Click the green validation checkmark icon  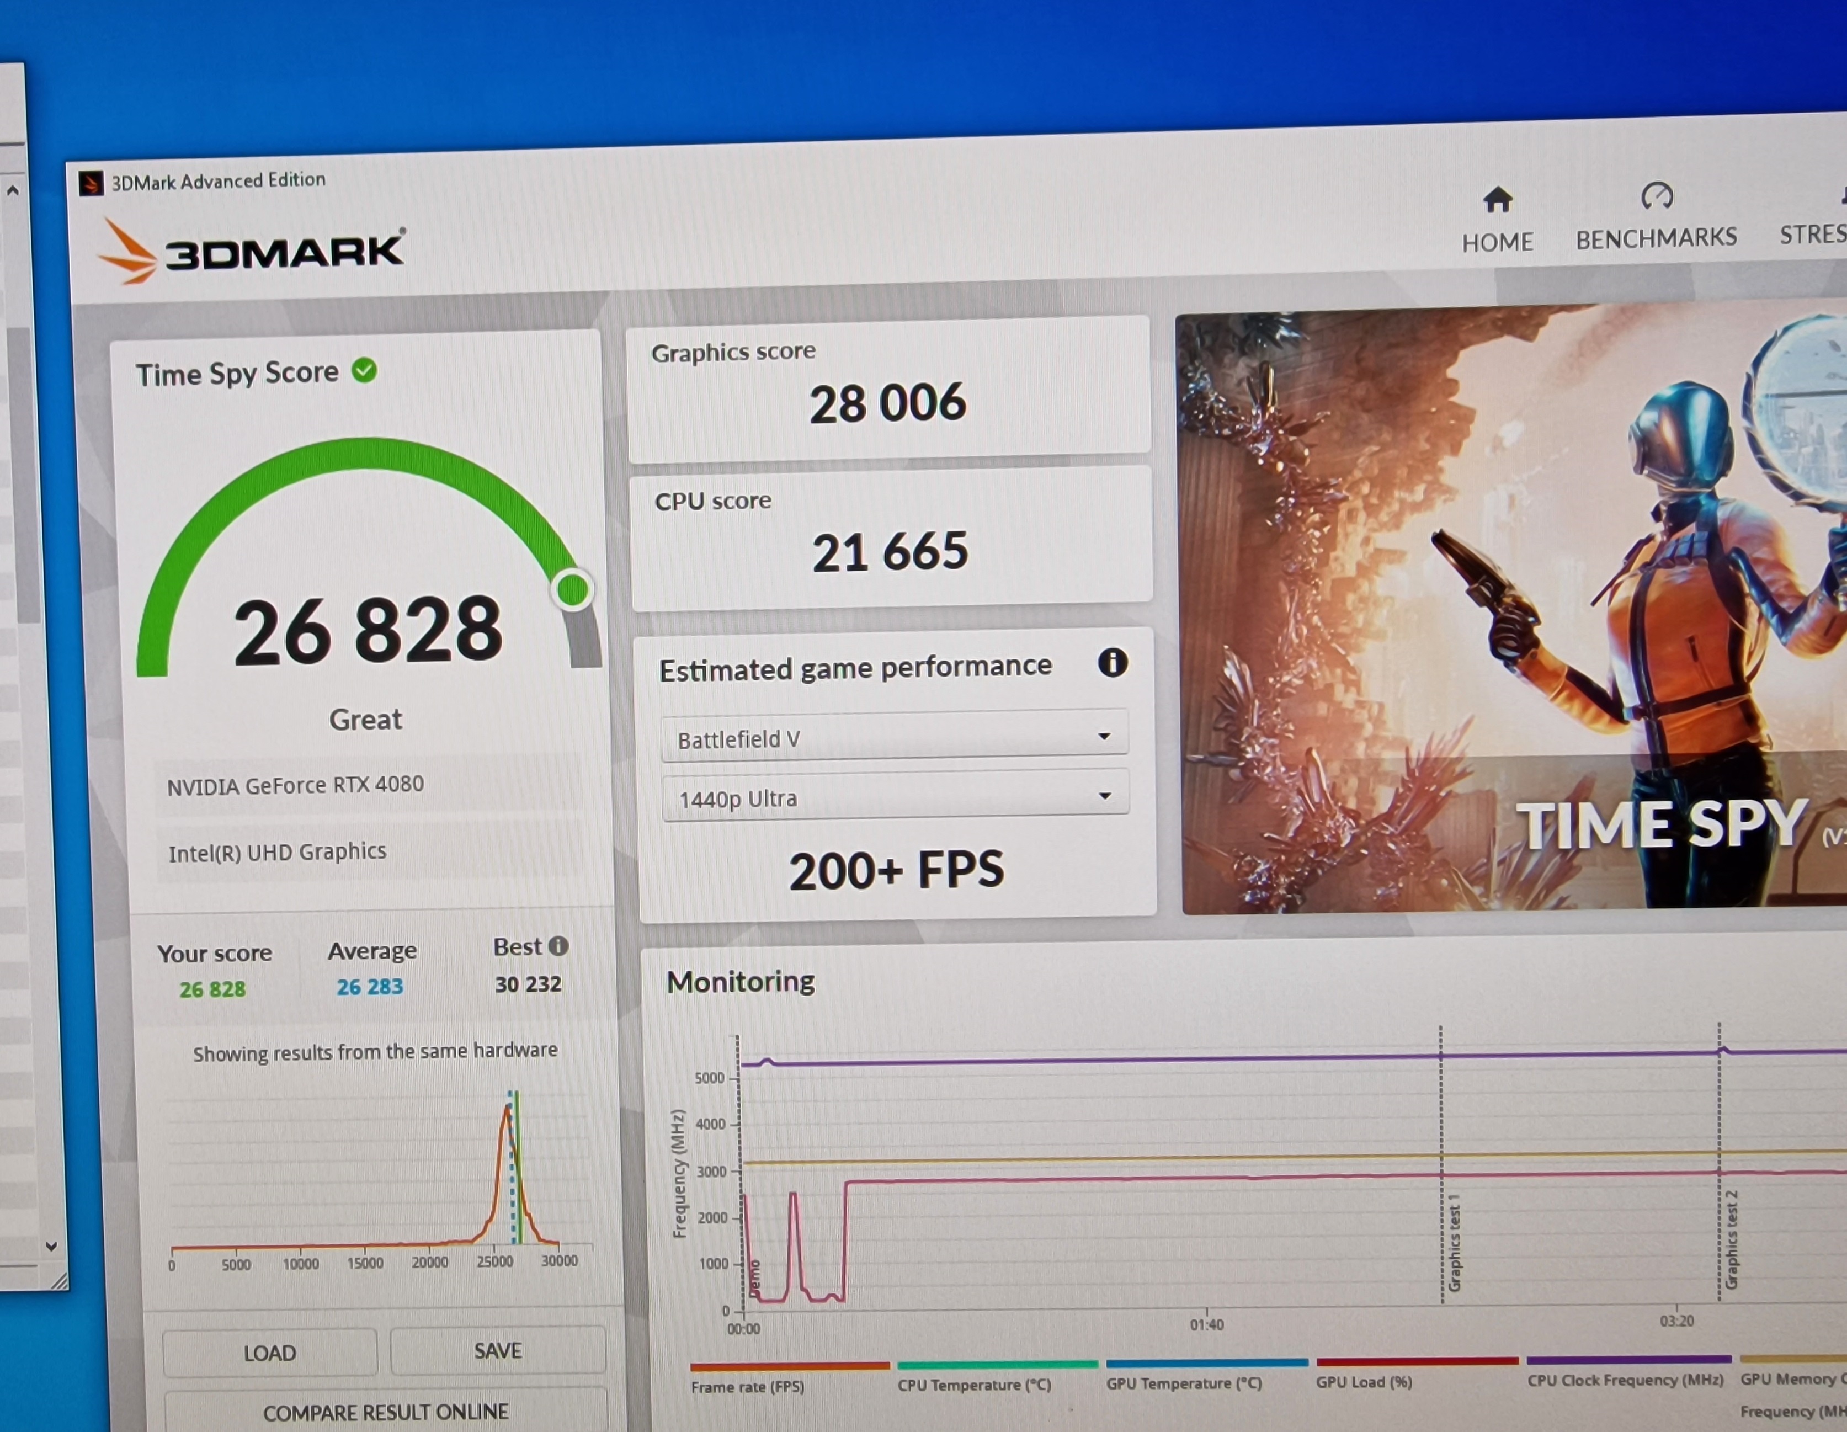click(365, 370)
